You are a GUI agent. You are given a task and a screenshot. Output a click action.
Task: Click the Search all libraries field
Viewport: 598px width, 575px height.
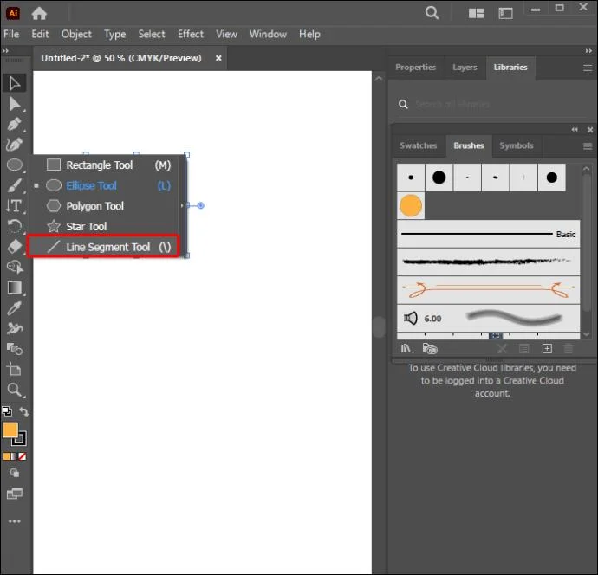click(492, 104)
